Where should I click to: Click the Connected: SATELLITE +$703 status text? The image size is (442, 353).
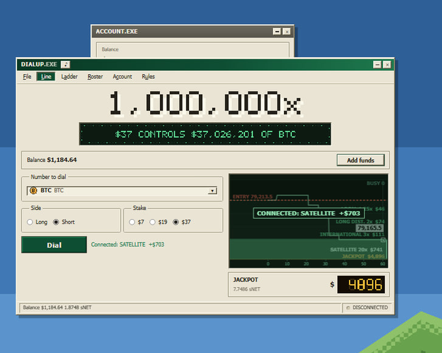[x=127, y=244]
